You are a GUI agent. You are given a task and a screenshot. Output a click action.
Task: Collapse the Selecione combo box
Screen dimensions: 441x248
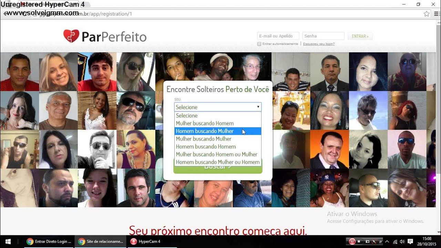pyautogui.click(x=218, y=107)
